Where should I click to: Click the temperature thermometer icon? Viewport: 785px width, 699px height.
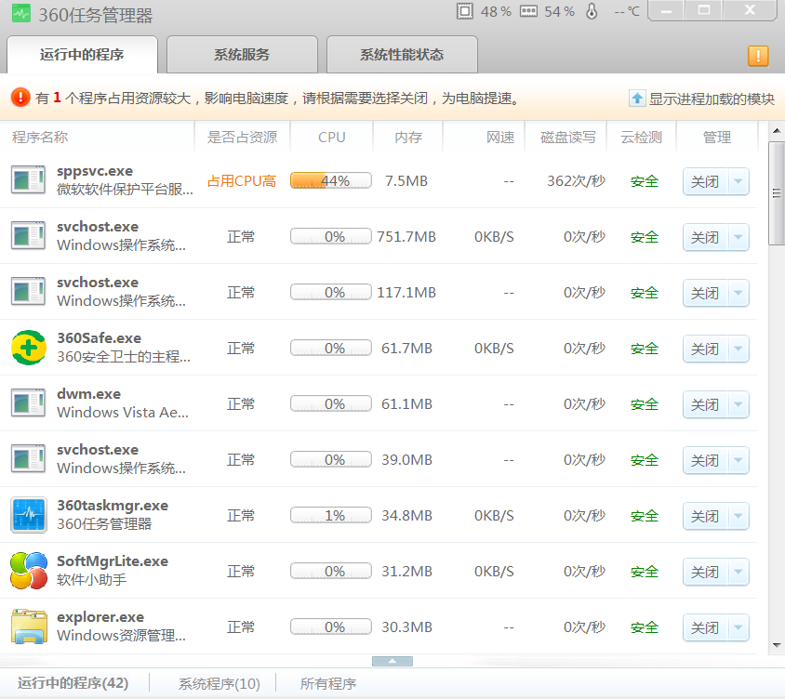coord(592,11)
